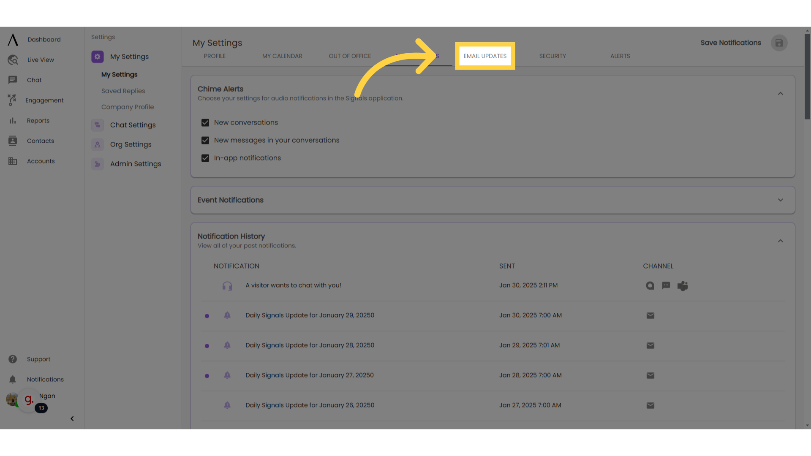Click Support question mark icon
811x456 pixels.
click(x=12, y=358)
